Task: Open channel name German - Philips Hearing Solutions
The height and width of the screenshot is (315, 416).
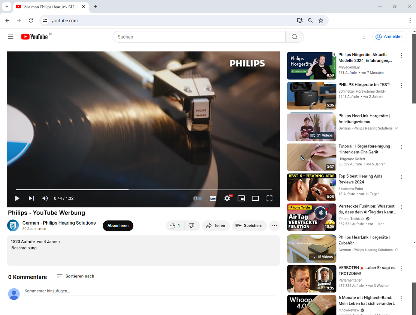Action: click(59, 223)
